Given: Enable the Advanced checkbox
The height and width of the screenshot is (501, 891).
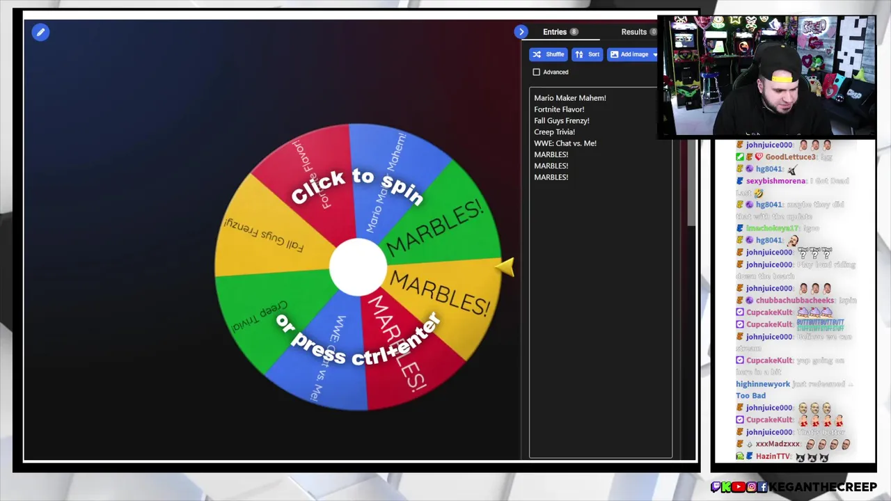Looking at the screenshot, I should pos(537,72).
